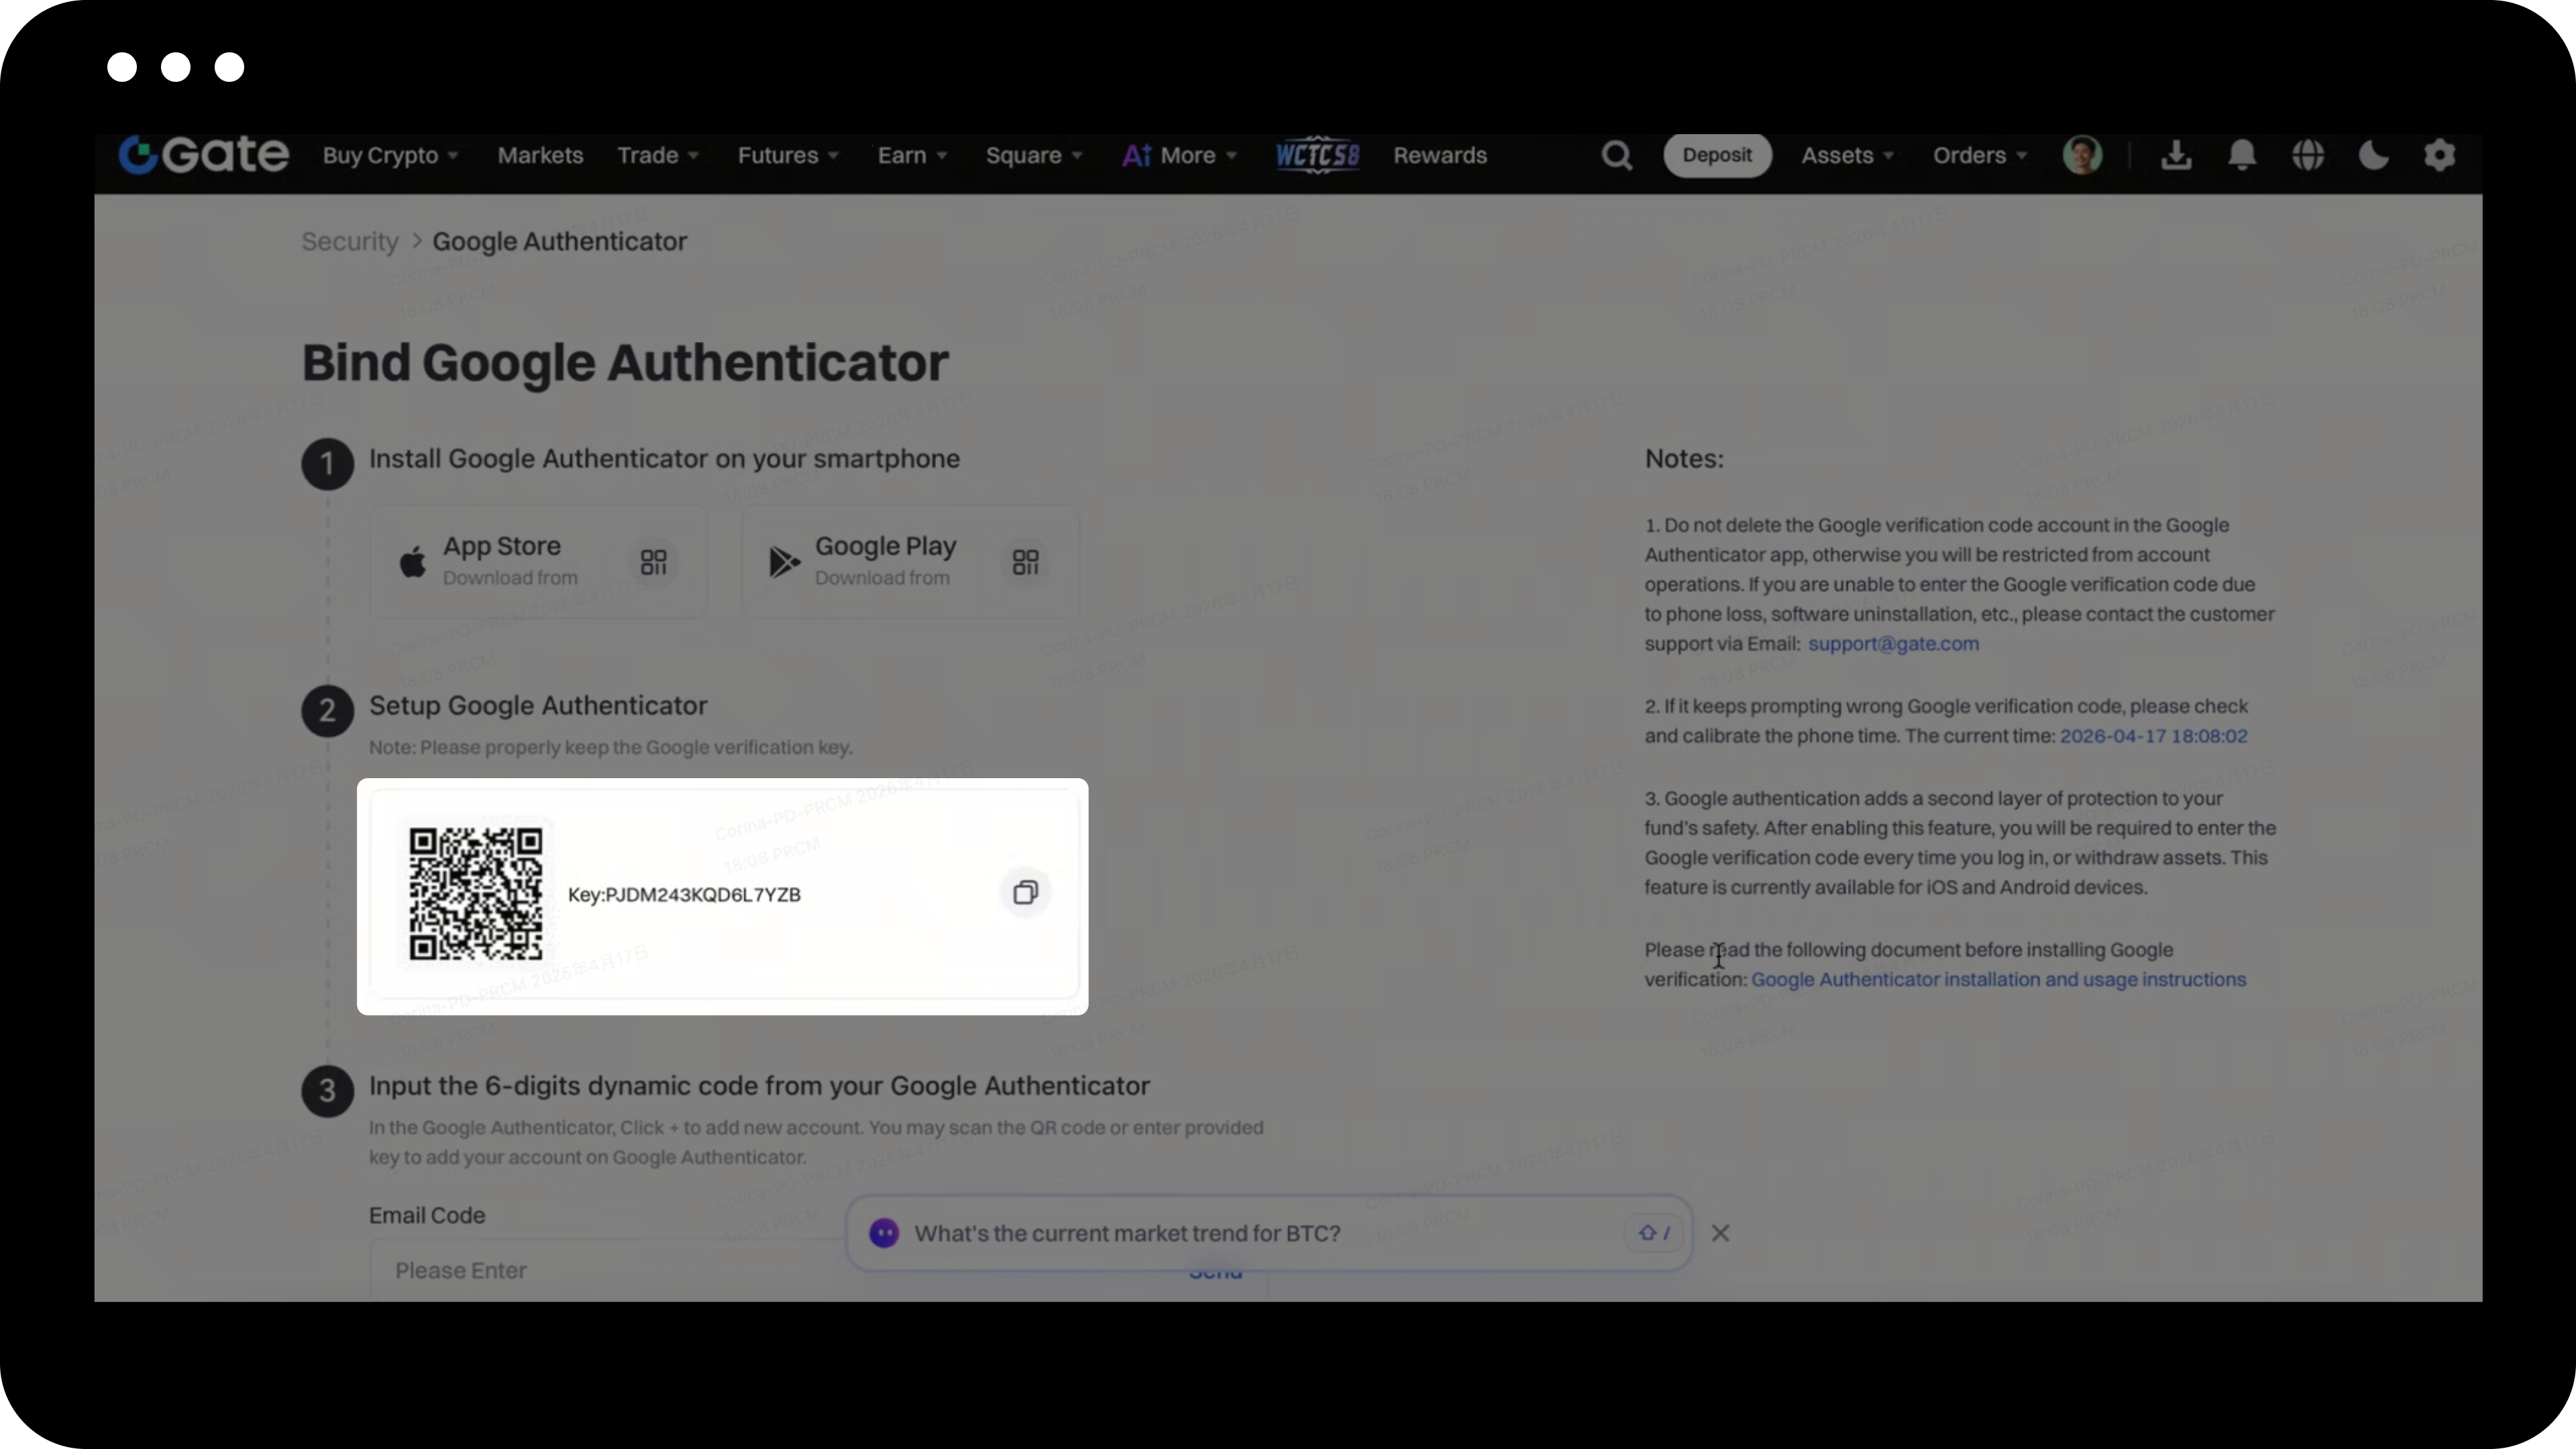Viewport: 2576px width, 1449px height.
Task: Open the settings gear icon
Action: [x=2439, y=156]
